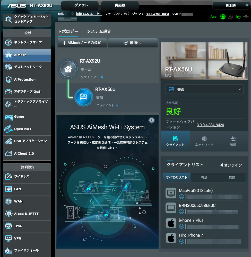The width and height of the screenshot is (251, 257).
Task: Show すべてのリスト clients filter
Action: (x=177, y=177)
